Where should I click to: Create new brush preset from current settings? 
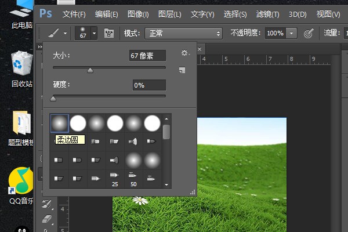[x=182, y=70]
